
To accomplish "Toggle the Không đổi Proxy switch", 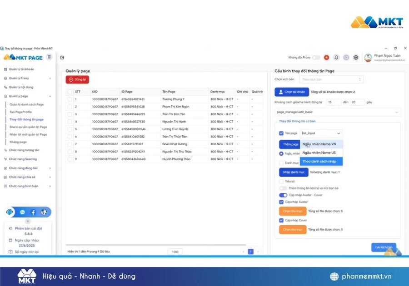I will (x=316, y=58).
